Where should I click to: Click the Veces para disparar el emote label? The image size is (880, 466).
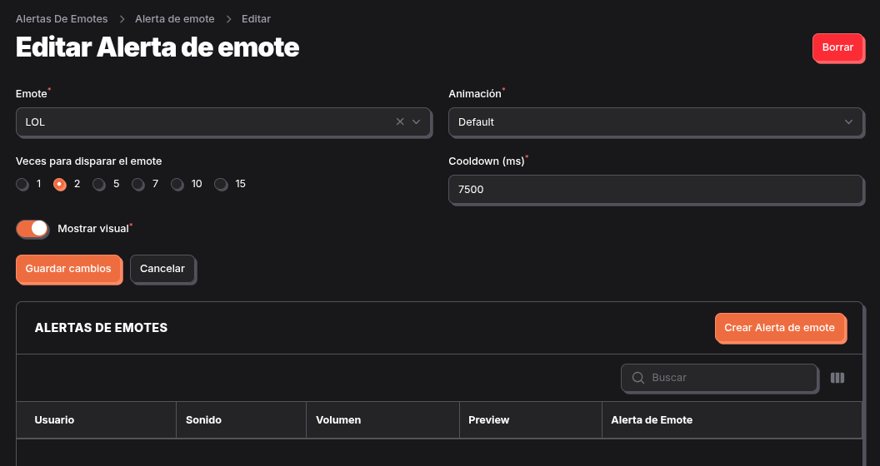click(88, 161)
